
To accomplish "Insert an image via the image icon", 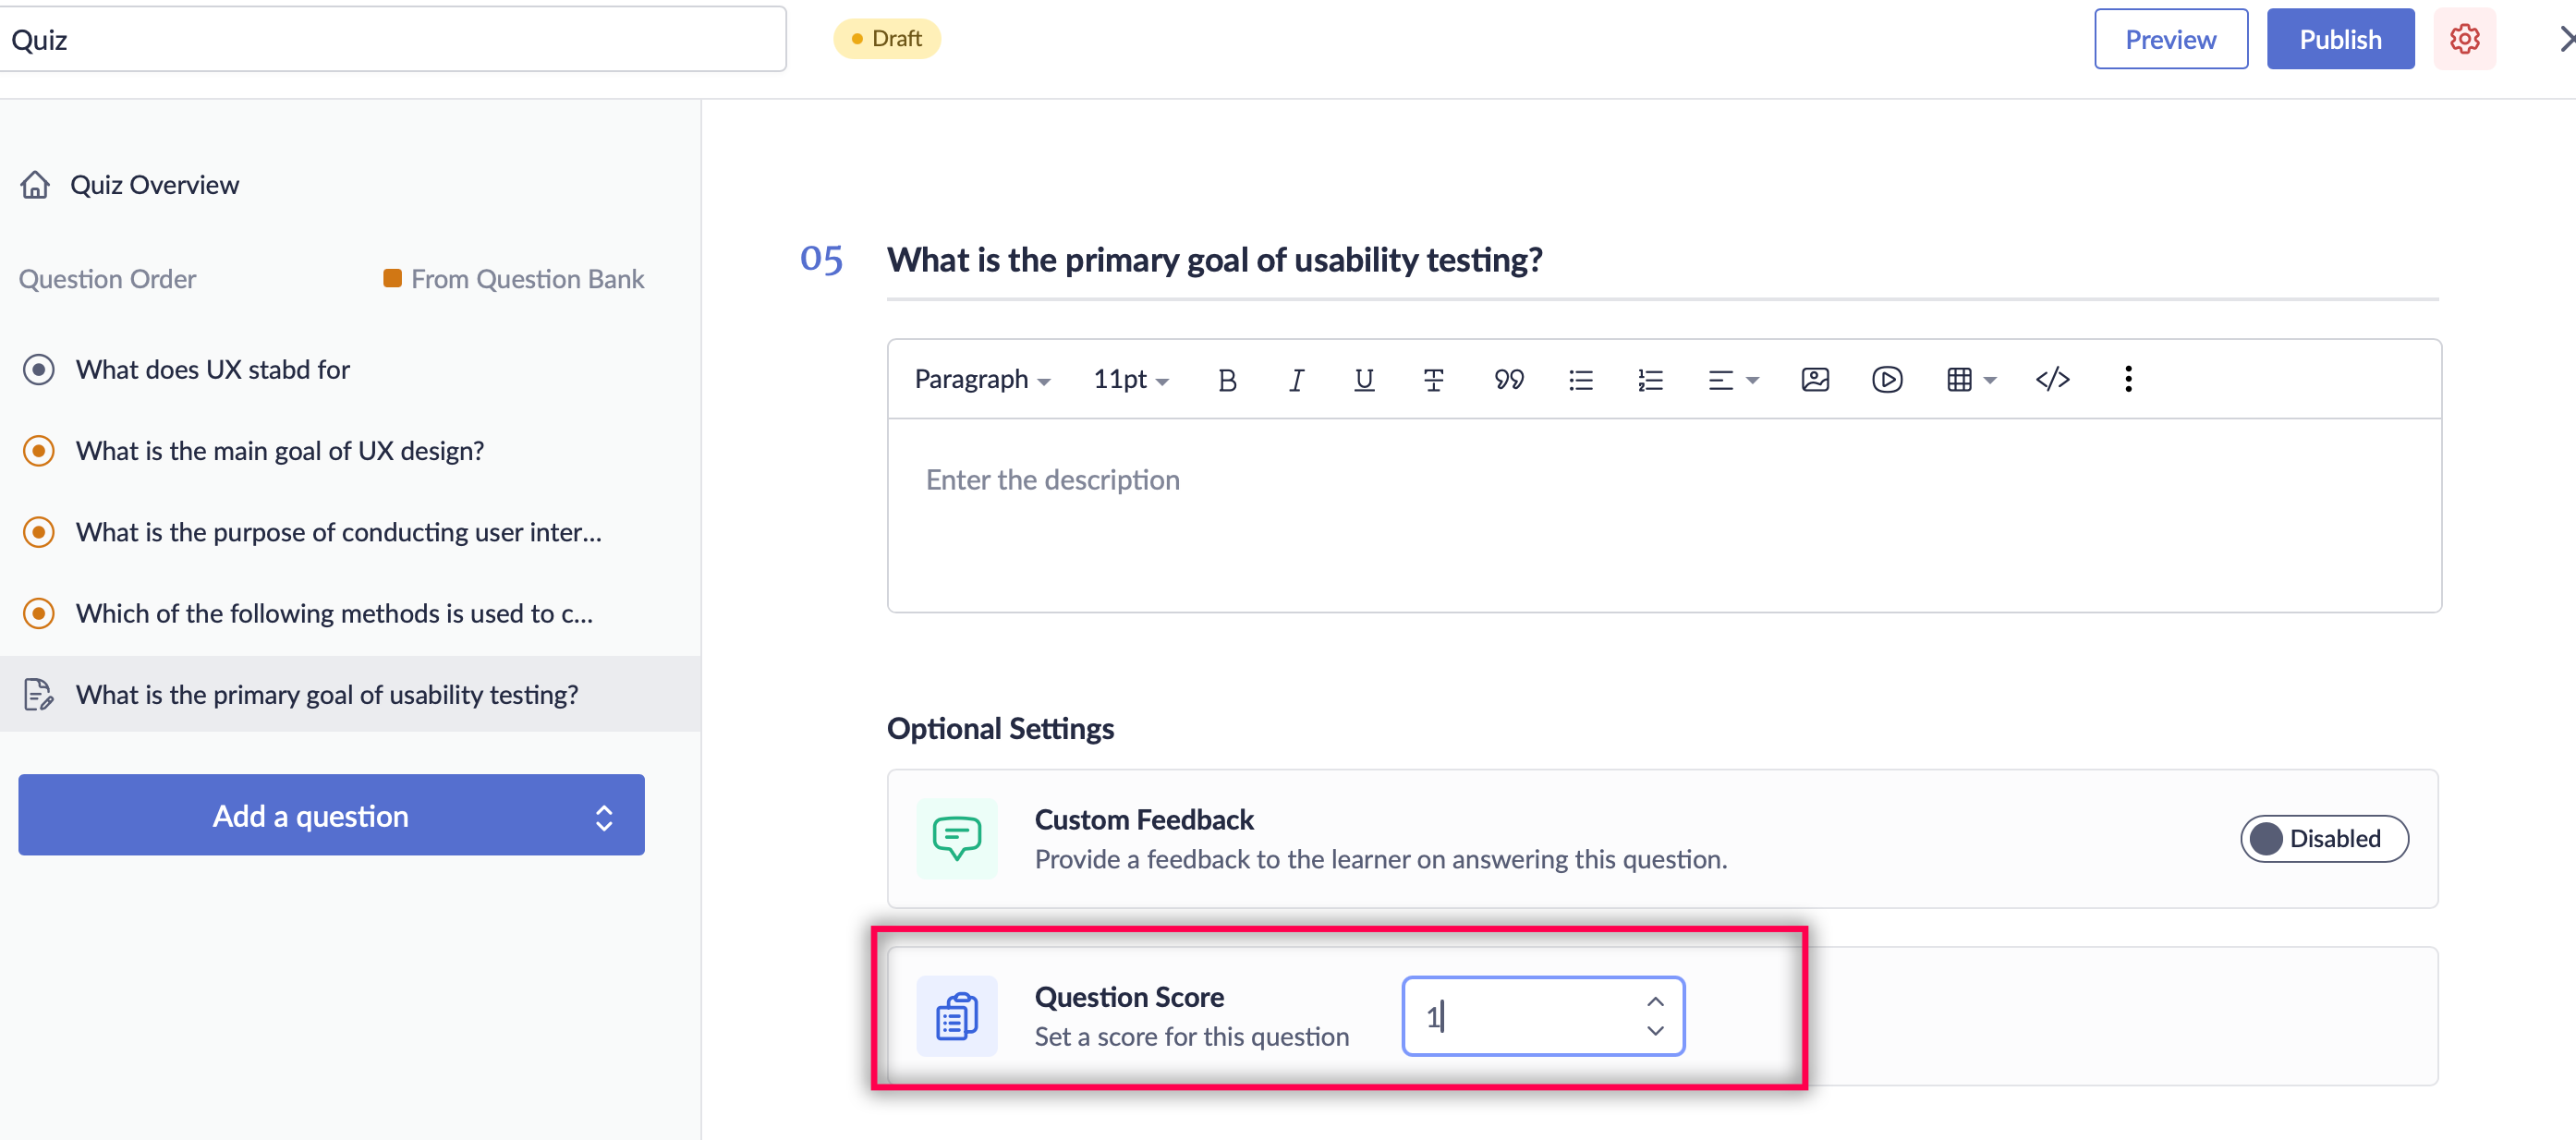I will 1814,380.
